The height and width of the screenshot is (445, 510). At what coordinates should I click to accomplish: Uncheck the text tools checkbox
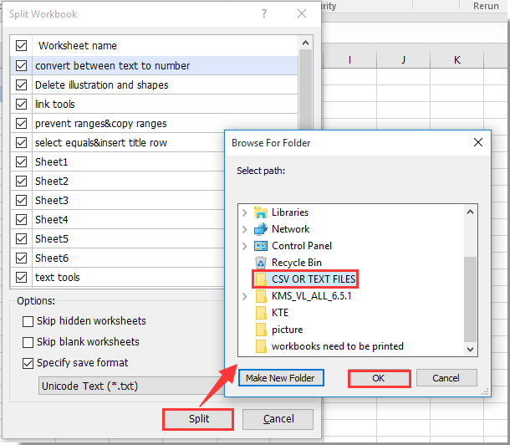click(22, 277)
